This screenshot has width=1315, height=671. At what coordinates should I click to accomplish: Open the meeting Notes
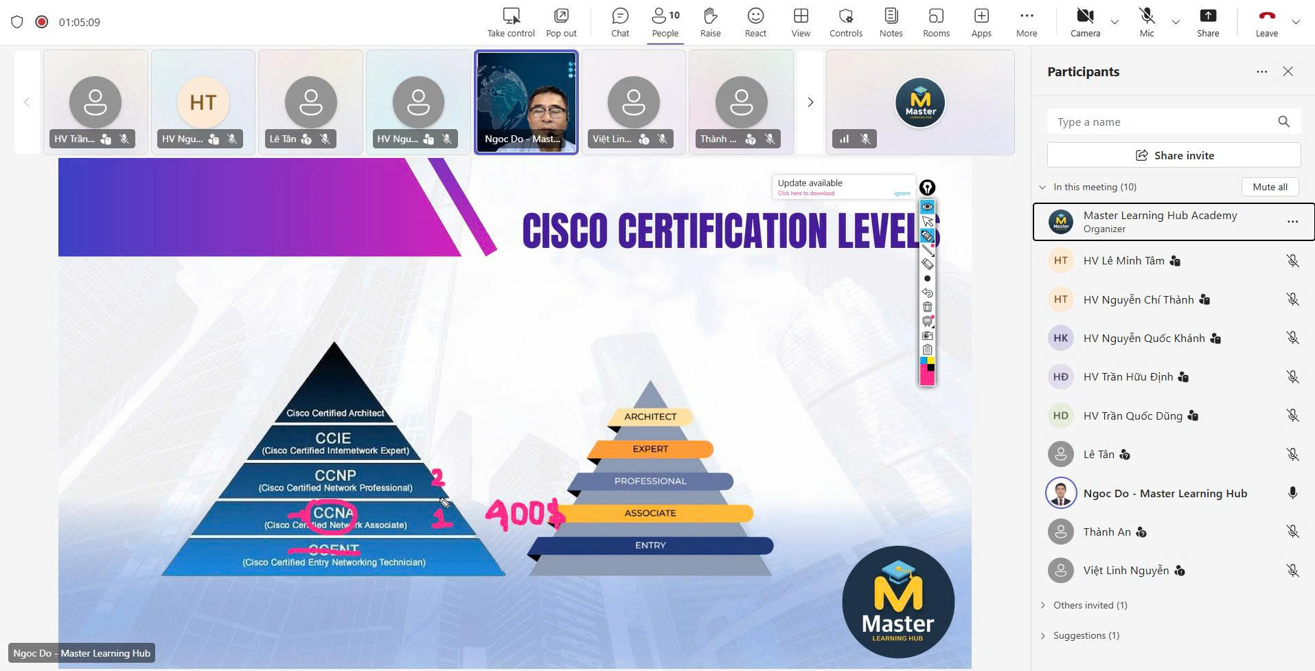tap(891, 22)
